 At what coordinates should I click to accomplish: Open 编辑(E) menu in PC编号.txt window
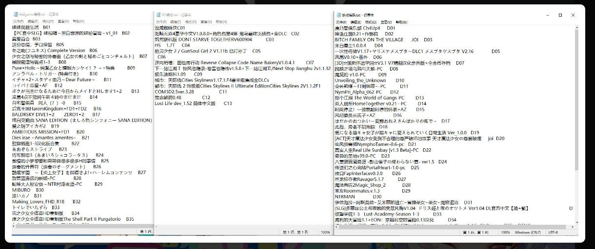(x=176, y=22)
